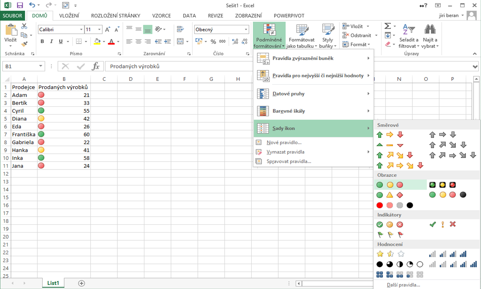Viewport: 481px width, 289px height.
Task: Add a new sheet with plus button
Action: coord(82,283)
